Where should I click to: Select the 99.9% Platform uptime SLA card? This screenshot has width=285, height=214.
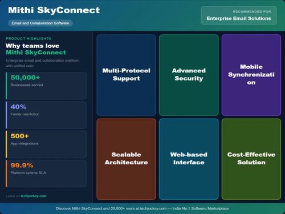(x=46, y=173)
